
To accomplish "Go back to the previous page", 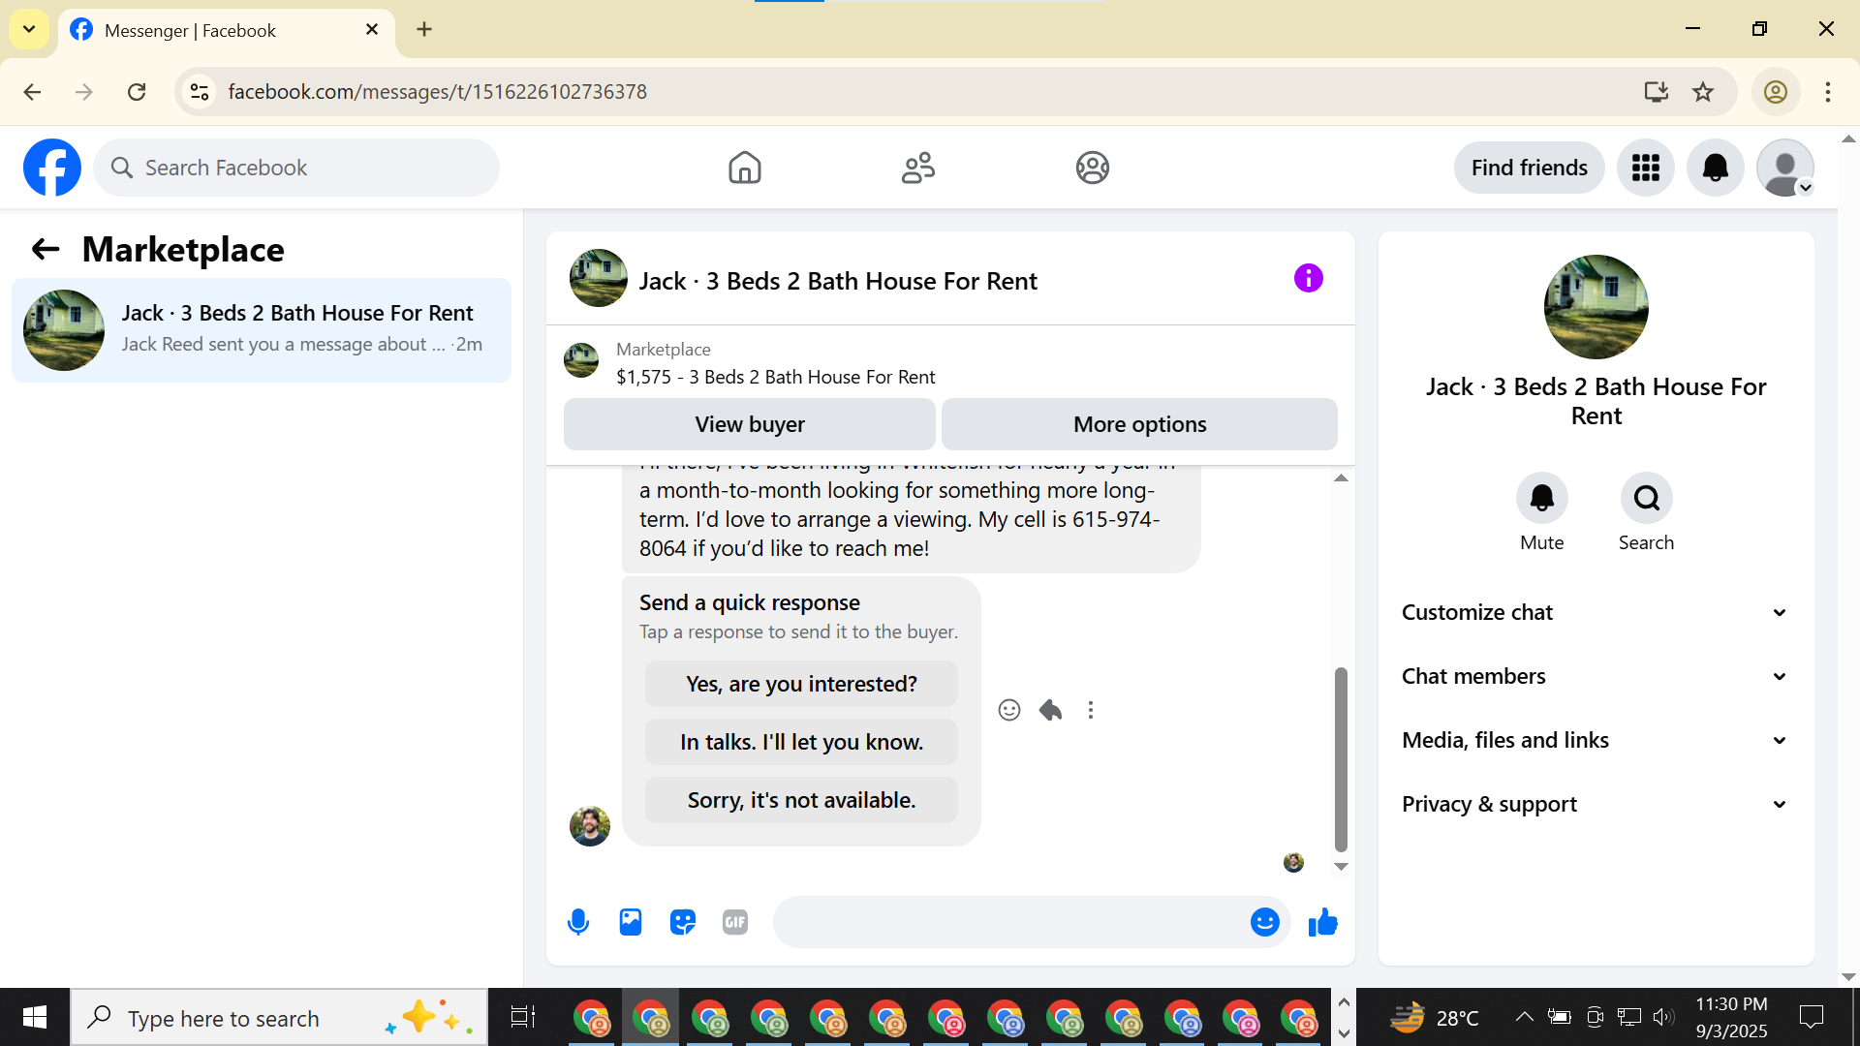I will [x=32, y=92].
